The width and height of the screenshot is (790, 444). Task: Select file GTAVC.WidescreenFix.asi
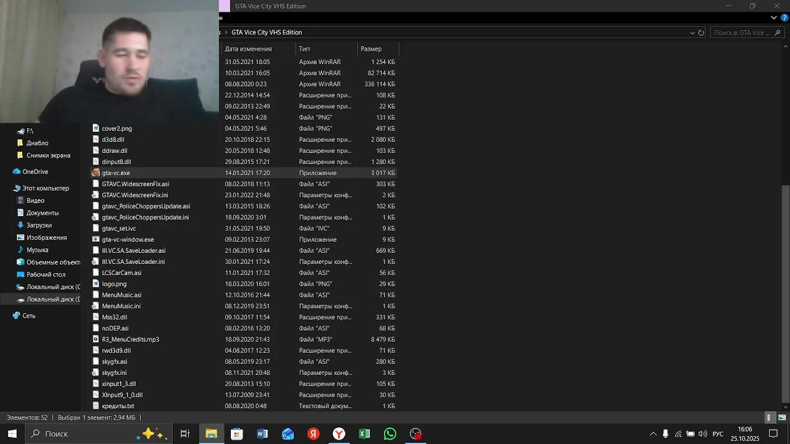click(135, 184)
